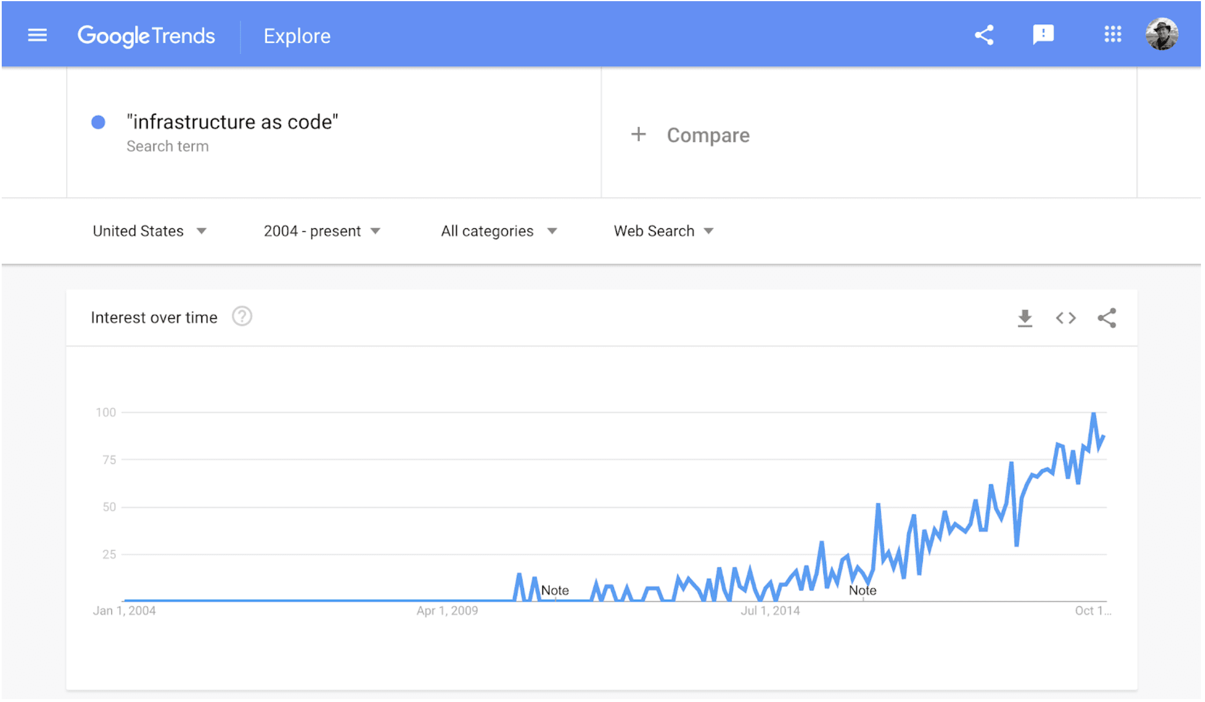Go to Google Trends home logo
Viewport: 1205px width, 702px height.
pyautogui.click(x=146, y=36)
